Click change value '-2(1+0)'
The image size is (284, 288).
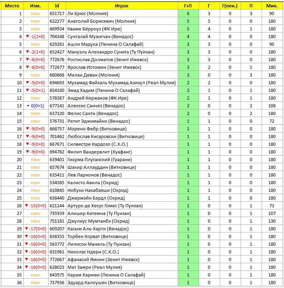coord(35,52)
